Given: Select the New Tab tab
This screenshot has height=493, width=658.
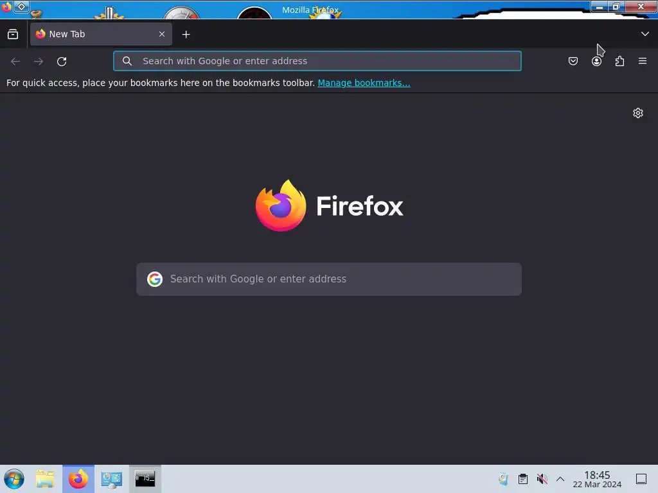Looking at the screenshot, I should coord(101,34).
